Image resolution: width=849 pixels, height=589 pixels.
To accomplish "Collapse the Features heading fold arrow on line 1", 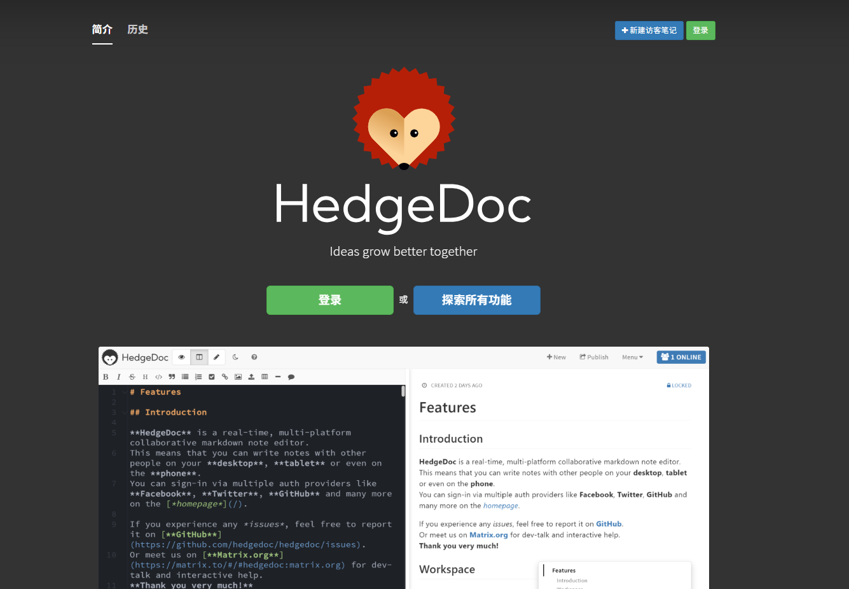I will (125, 392).
